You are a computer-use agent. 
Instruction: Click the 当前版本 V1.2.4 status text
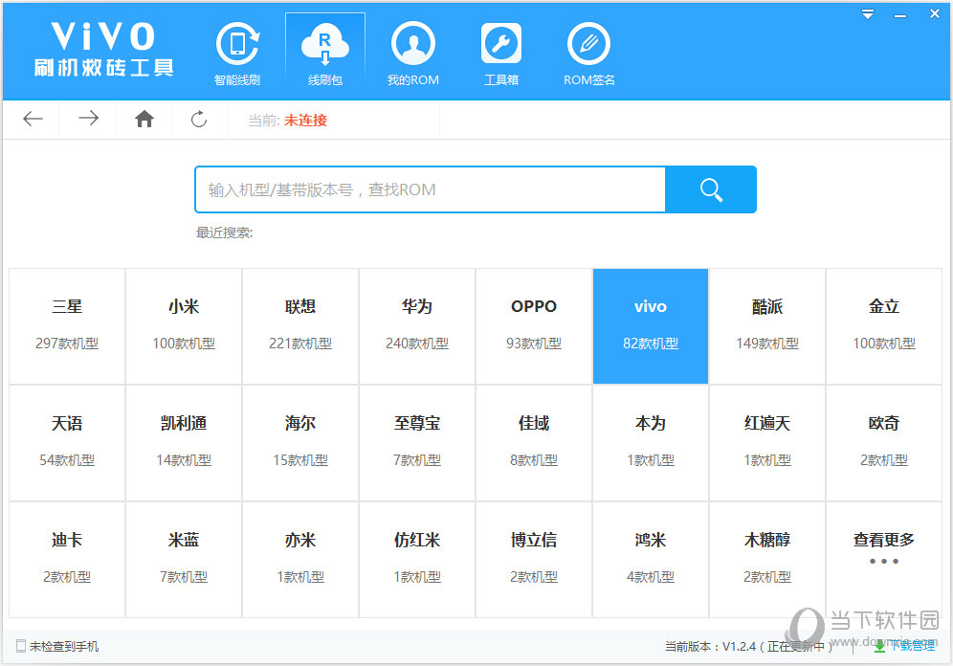tap(747, 647)
